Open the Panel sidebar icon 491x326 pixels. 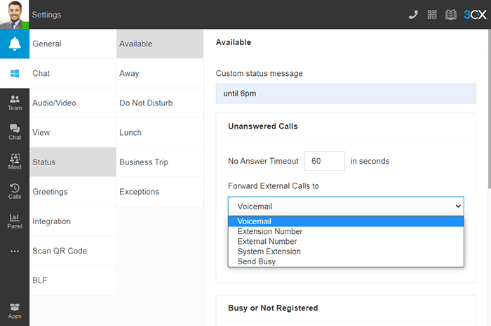point(15,221)
